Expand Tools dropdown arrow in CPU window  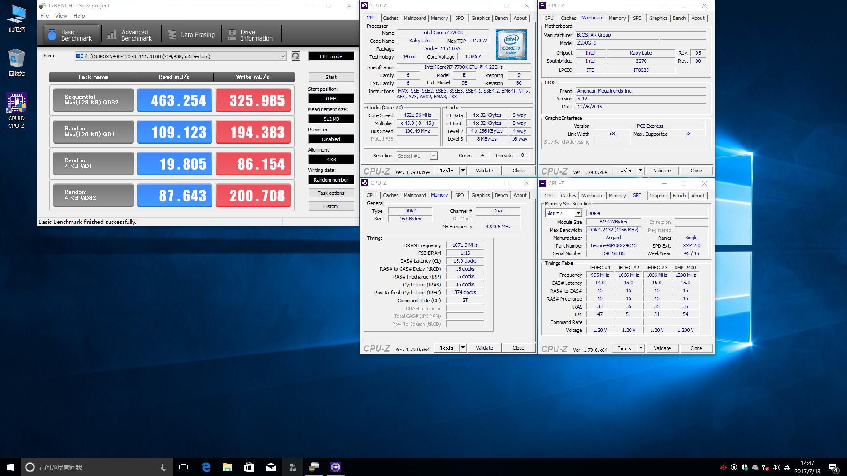click(x=463, y=171)
